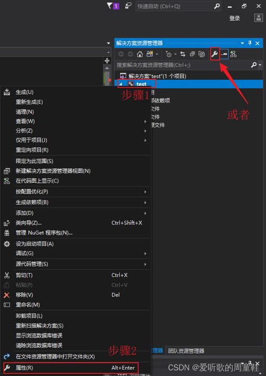This screenshot has height=376, width=266.
Task: Choose 生成(U) from the context menu
Action: 76,92
